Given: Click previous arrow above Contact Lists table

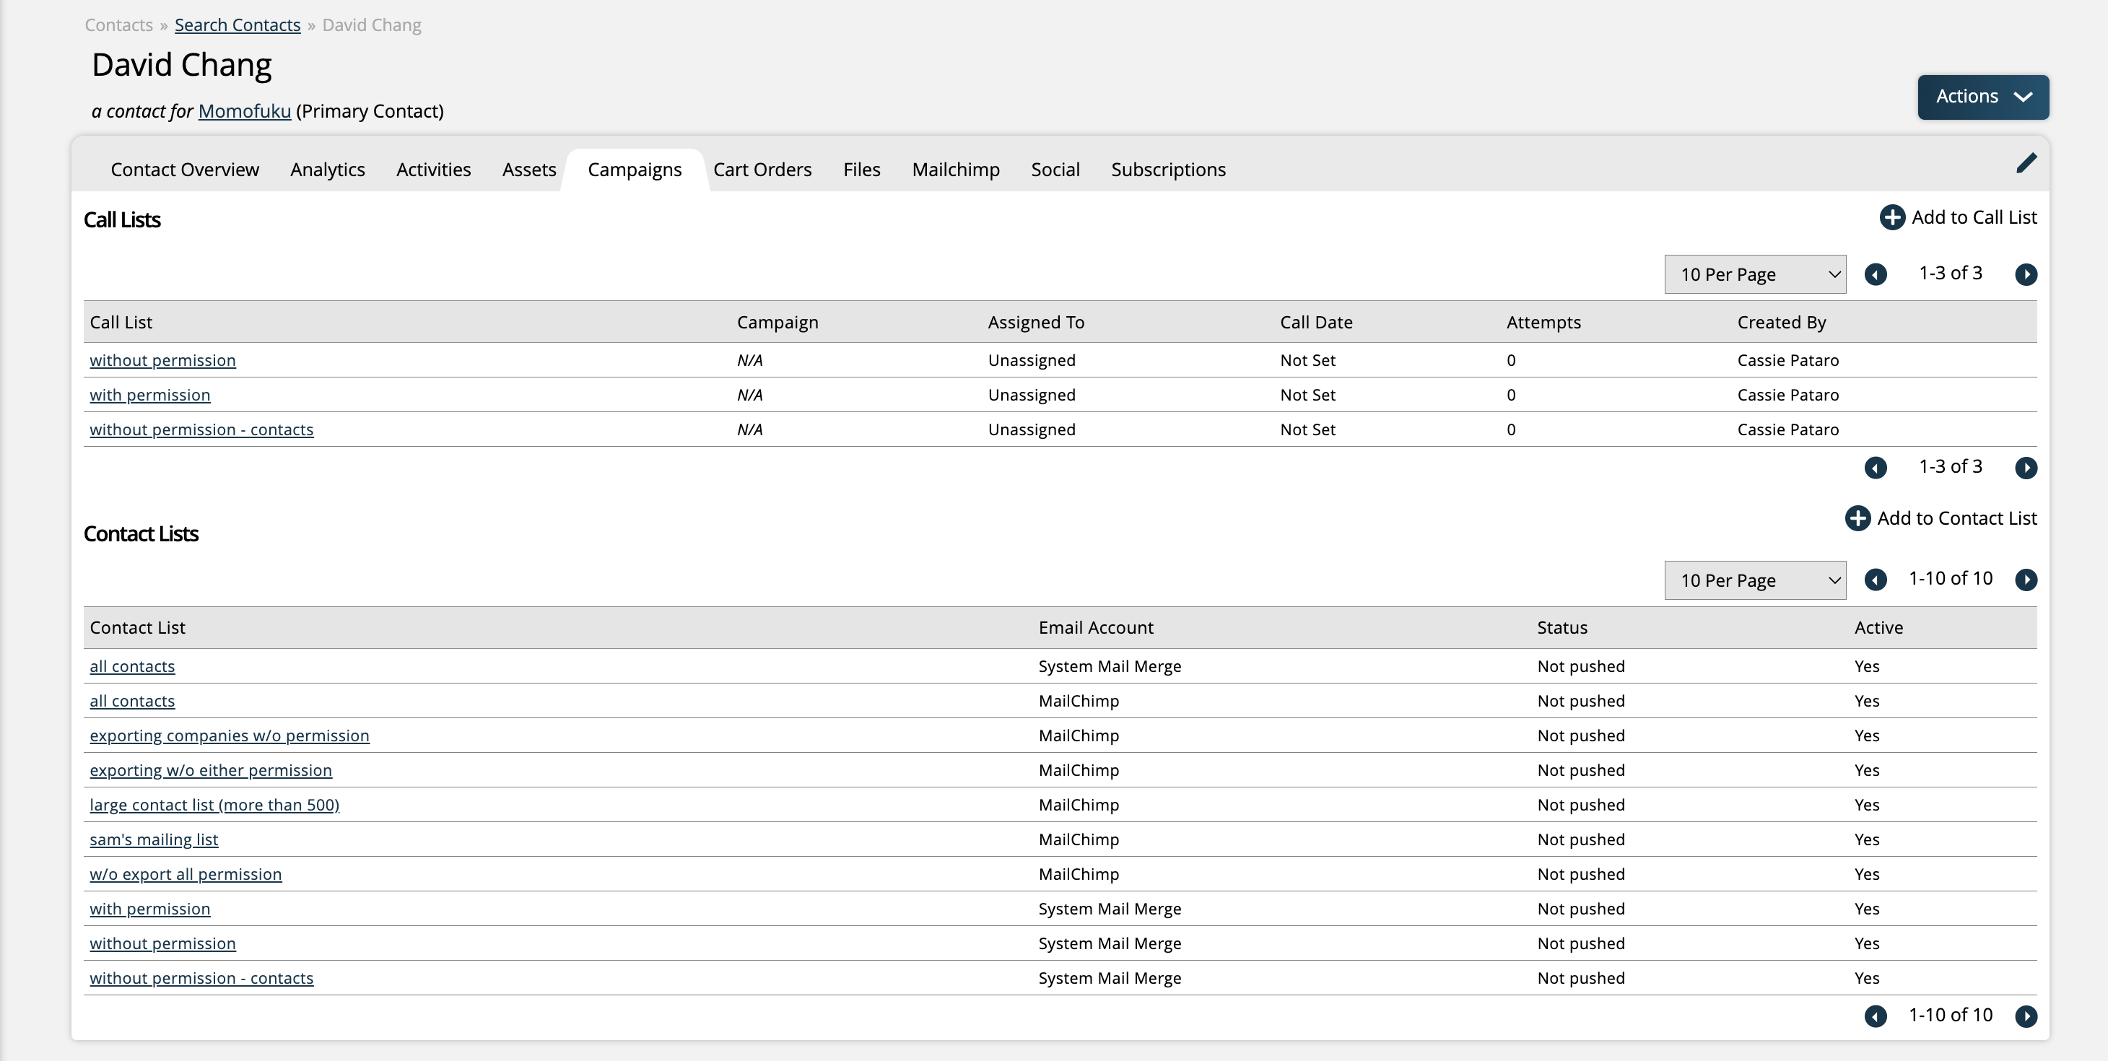Looking at the screenshot, I should tap(1875, 580).
